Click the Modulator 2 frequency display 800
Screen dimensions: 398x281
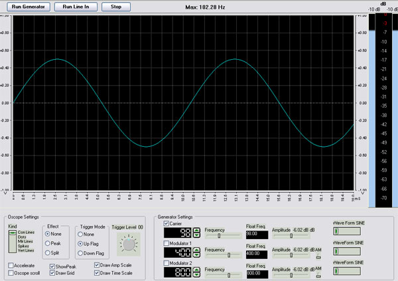click(177, 272)
